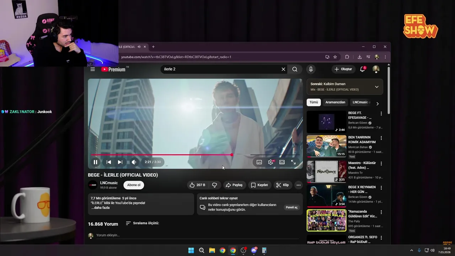
Task: Select the Aramanızdan filter chip
Action: click(x=335, y=102)
